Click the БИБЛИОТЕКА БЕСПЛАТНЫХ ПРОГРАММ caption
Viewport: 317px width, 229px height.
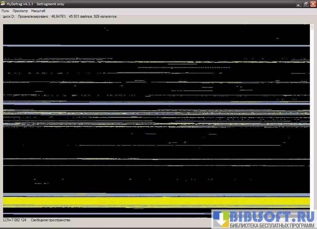tap(272, 225)
